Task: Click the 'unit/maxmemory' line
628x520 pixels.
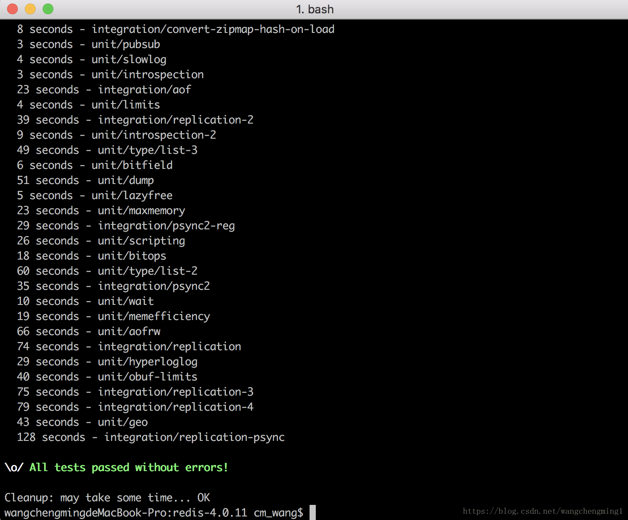Action: point(101,211)
